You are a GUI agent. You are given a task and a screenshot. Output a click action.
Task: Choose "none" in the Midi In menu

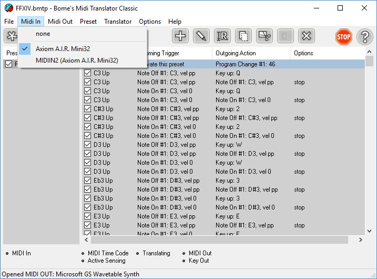[43, 34]
